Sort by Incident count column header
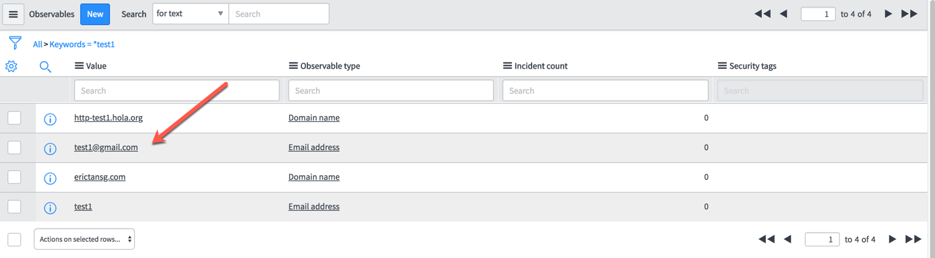 pos(541,66)
